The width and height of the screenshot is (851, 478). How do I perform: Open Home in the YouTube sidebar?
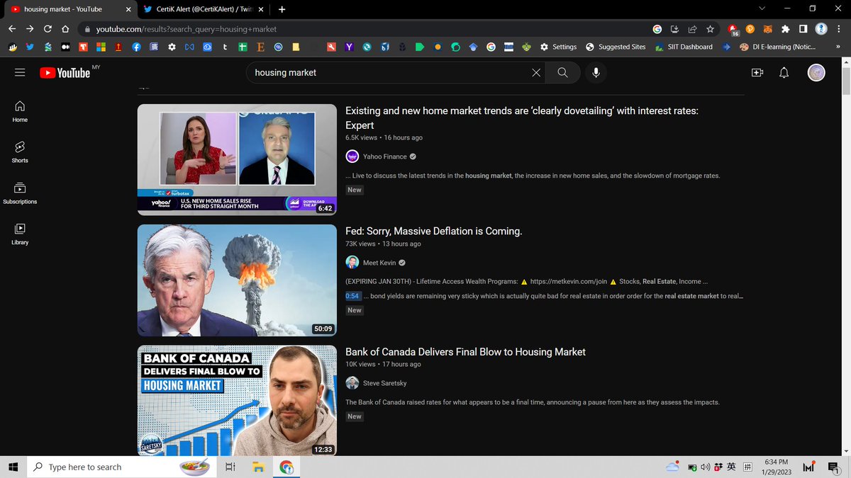coord(20,111)
